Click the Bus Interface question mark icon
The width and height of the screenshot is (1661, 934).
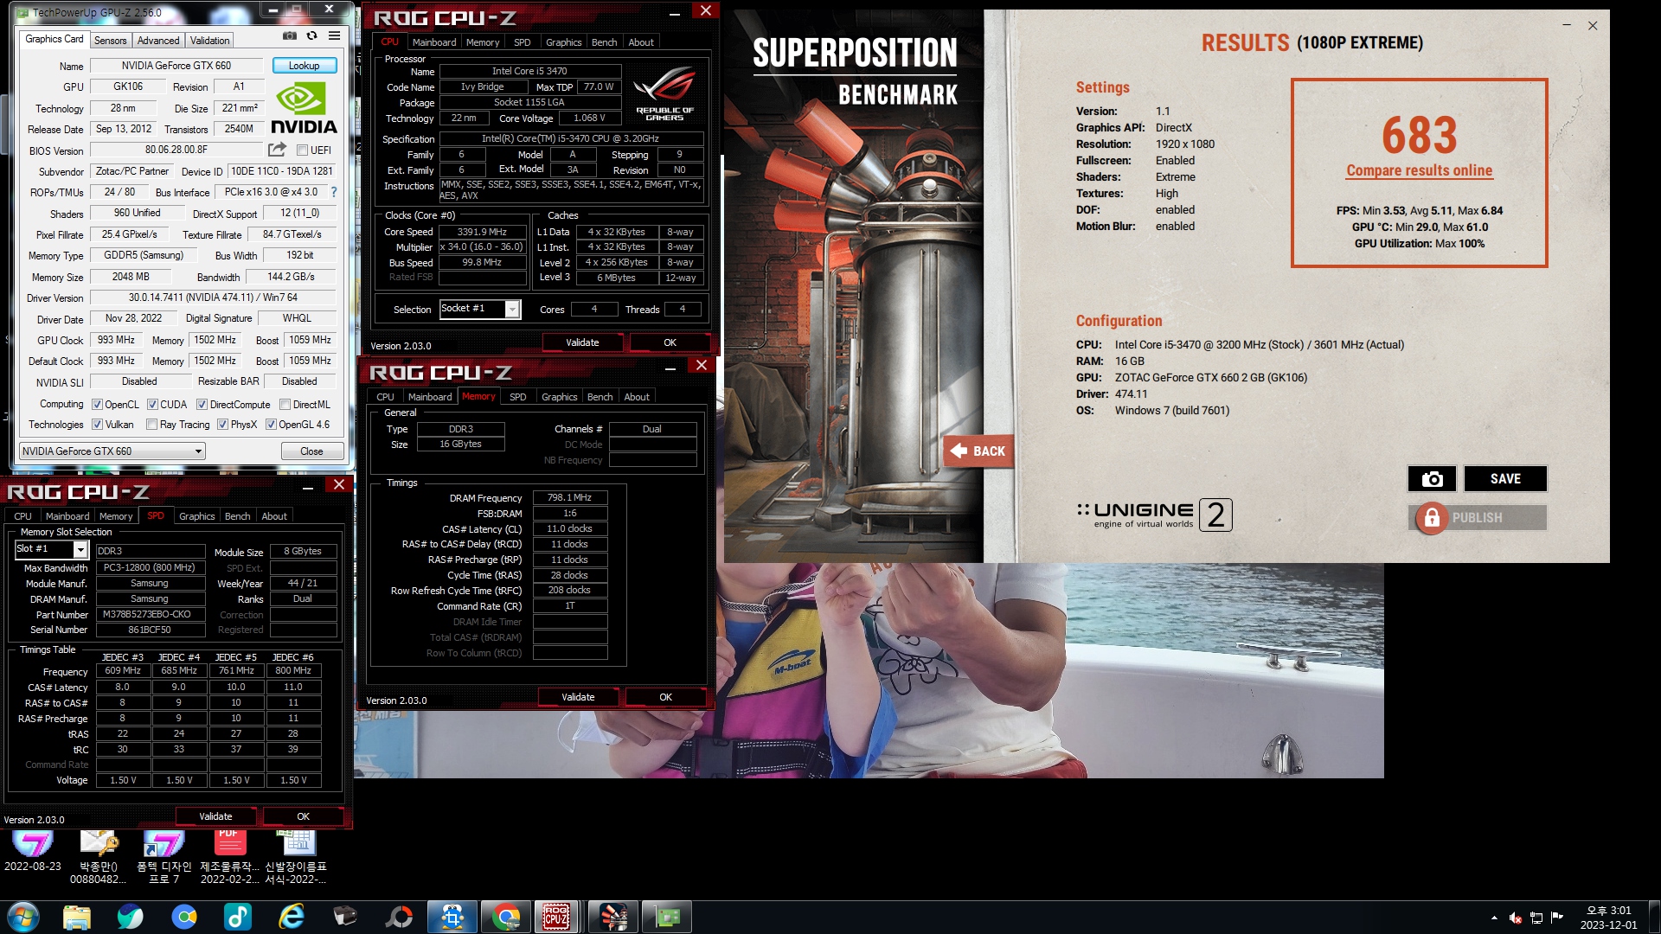tap(334, 192)
